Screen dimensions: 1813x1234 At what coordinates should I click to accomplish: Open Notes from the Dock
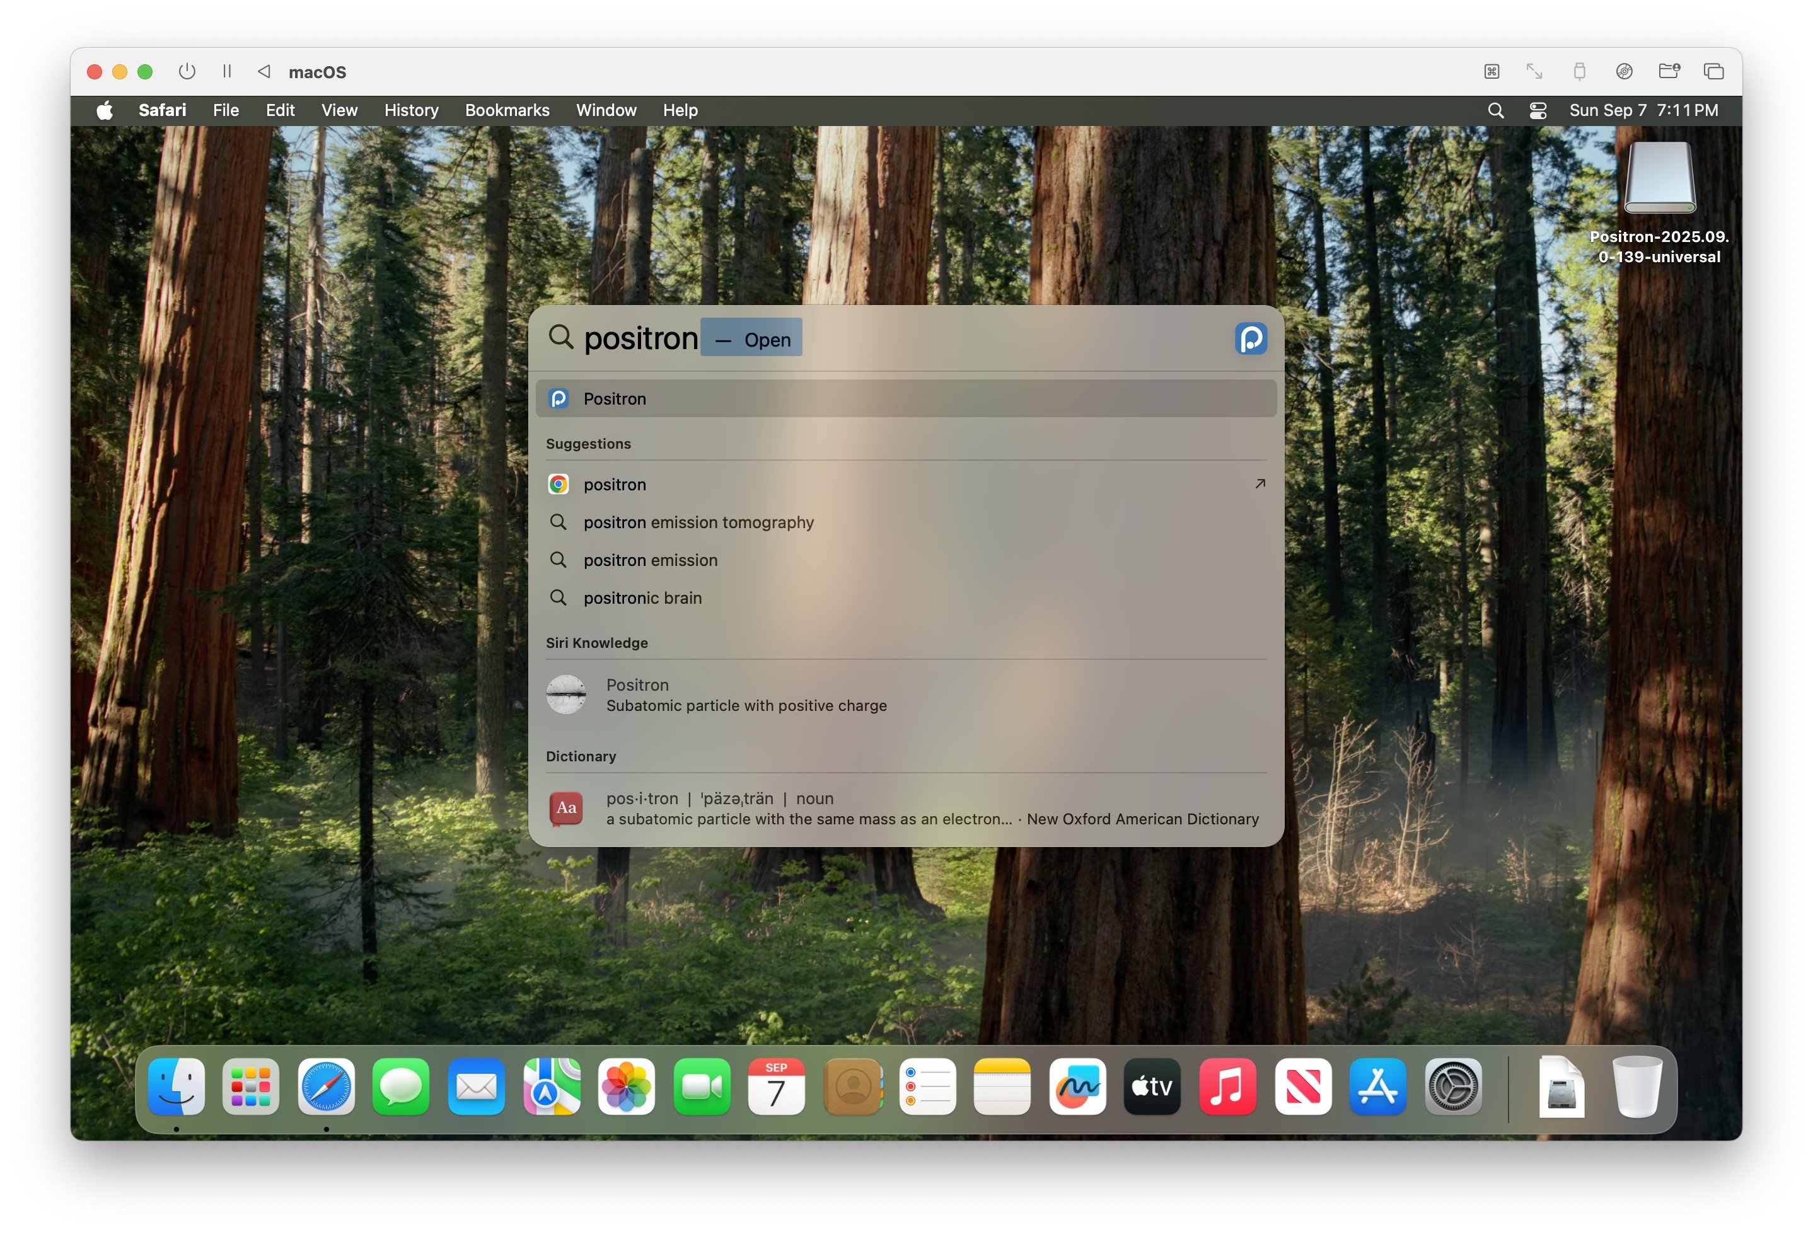pyautogui.click(x=1002, y=1086)
